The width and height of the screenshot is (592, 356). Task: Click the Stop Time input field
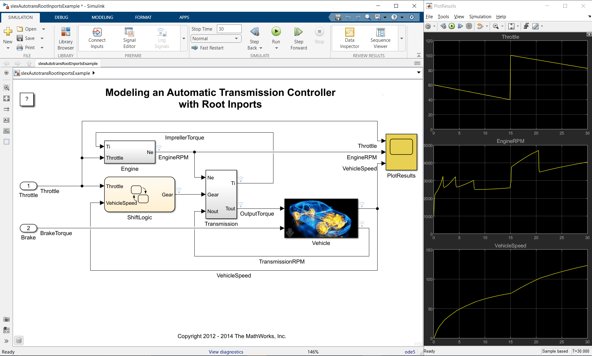pyautogui.click(x=229, y=29)
